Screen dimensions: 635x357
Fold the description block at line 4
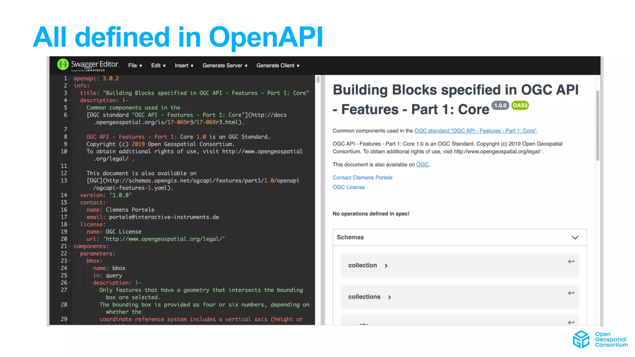click(x=70, y=100)
